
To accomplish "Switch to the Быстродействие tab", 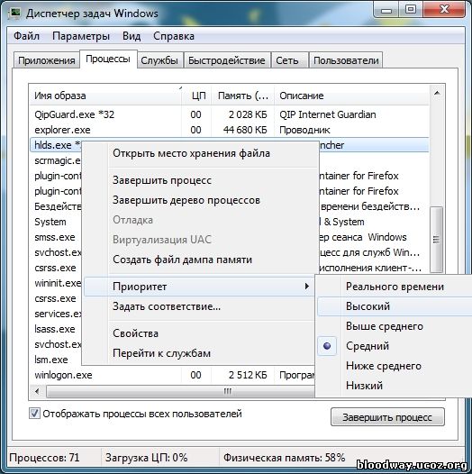I will (227, 60).
